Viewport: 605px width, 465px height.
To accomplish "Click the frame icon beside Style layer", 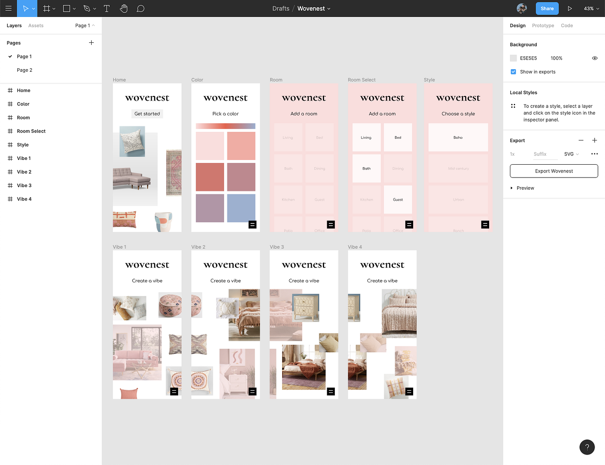I will pos(10,145).
